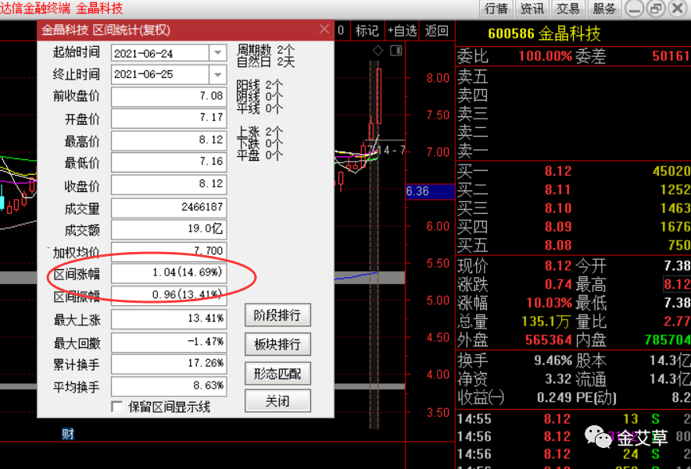Image resolution: width=691 pixels, height=469 pixels.
Task: Click the 最大上涨 field showing 13.41%
Action: coord(169,318)
